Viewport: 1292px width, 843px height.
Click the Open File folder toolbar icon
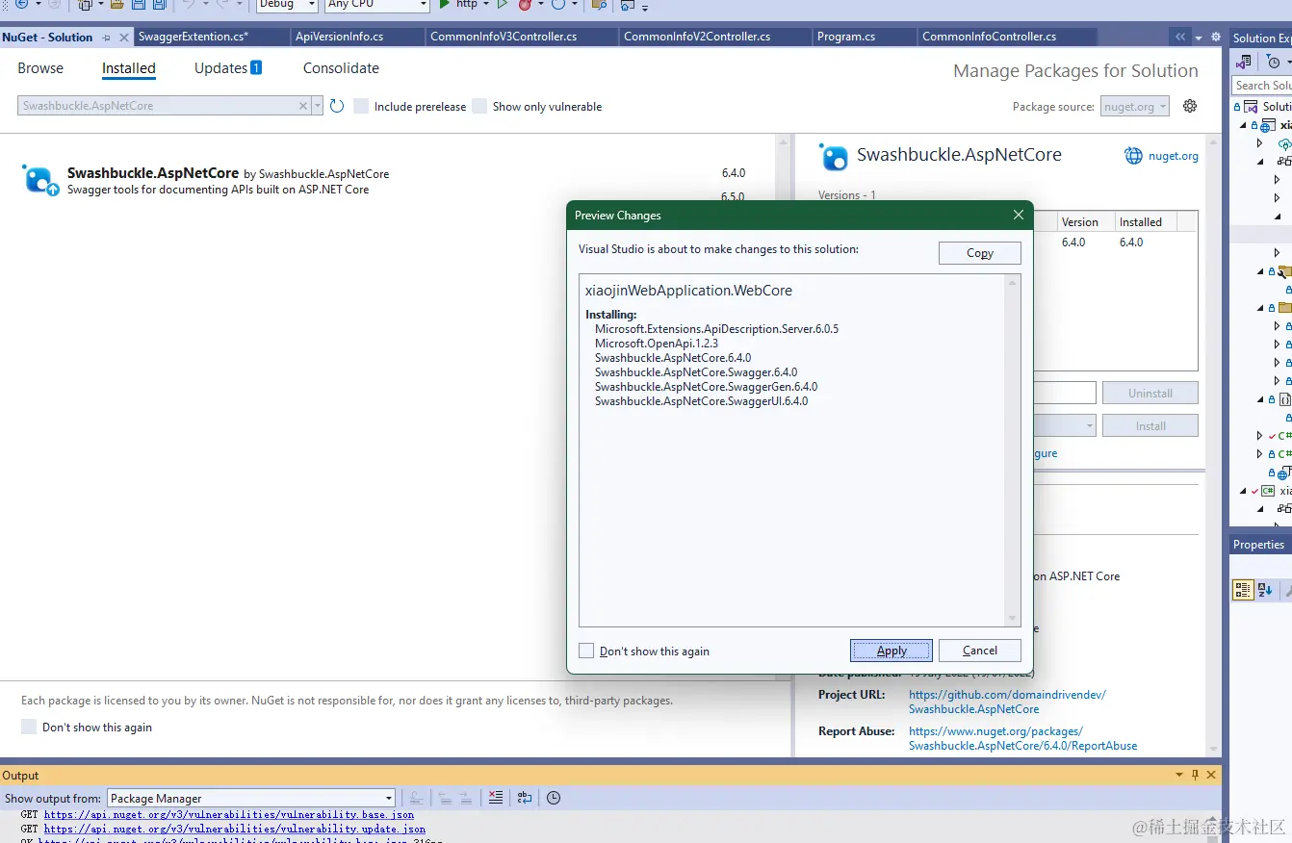(x=117, y=4)
